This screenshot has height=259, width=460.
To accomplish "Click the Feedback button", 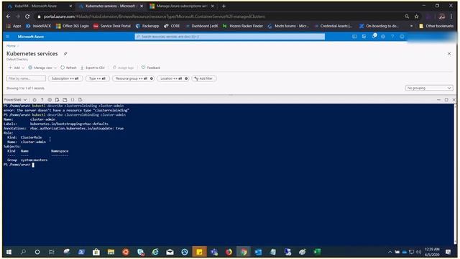I will (x=151, y=68).
